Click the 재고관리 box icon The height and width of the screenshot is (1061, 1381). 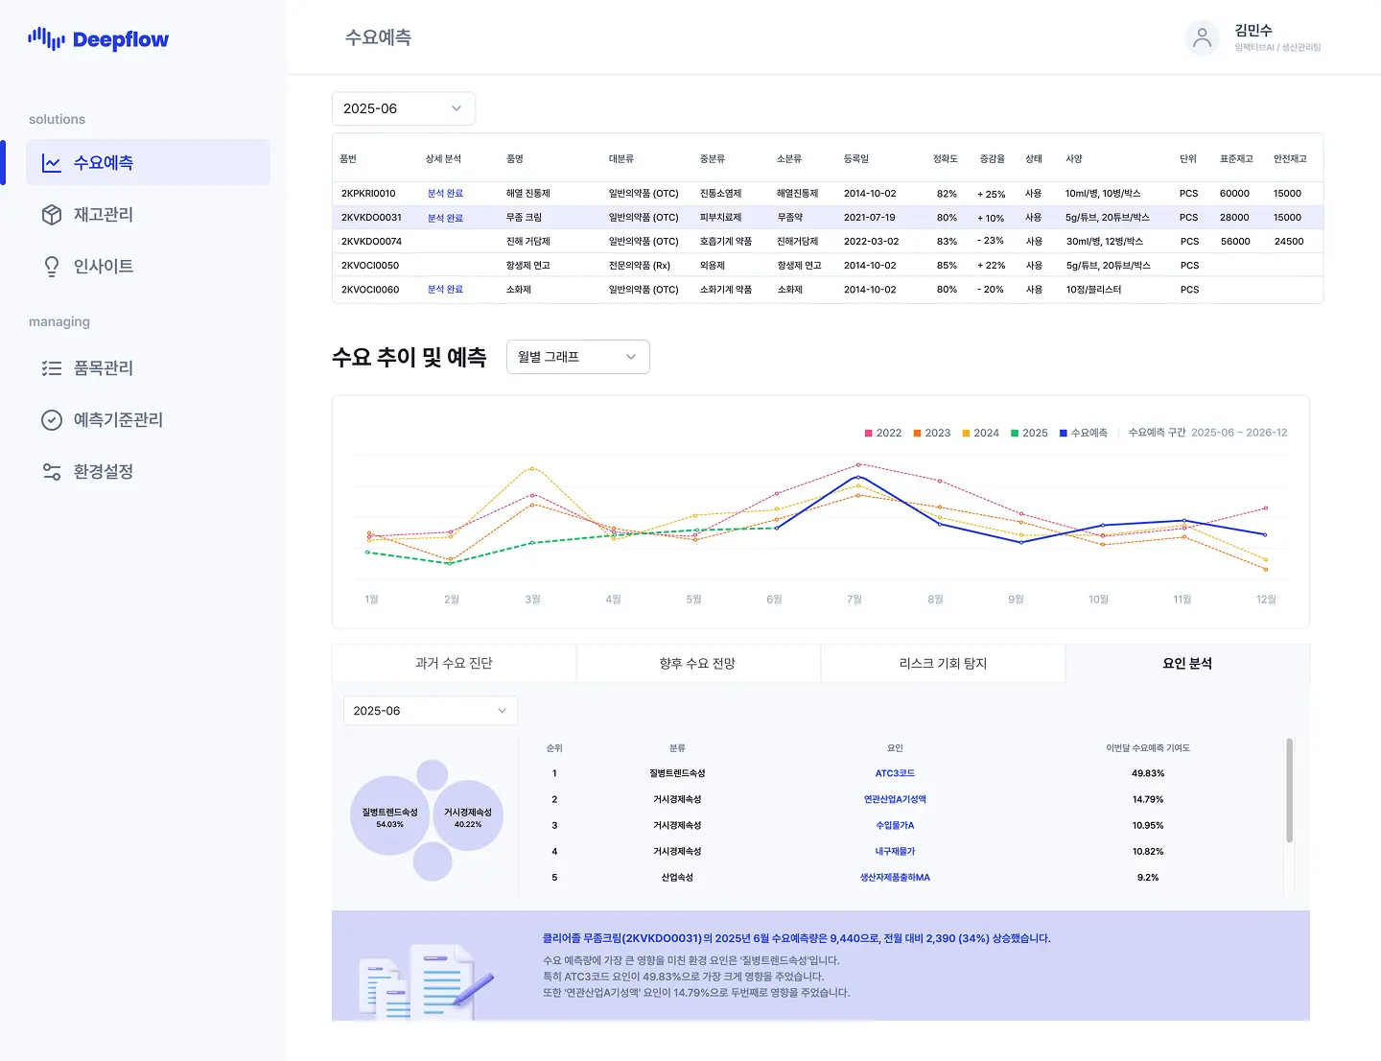click(x=52, y=215)
